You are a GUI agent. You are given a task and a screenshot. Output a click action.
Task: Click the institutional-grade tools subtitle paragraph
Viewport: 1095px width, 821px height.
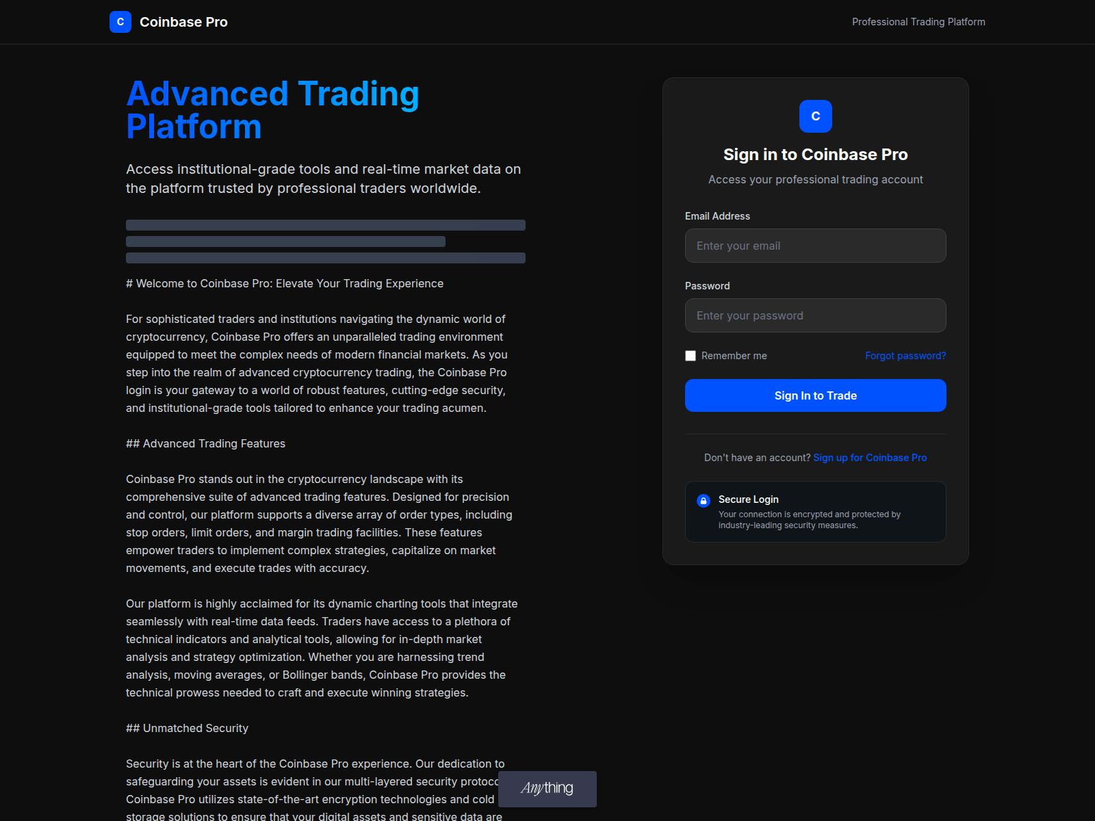[324, 179]
